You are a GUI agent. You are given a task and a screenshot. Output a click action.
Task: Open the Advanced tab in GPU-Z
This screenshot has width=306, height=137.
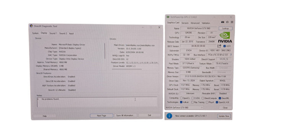coord(195,23)
